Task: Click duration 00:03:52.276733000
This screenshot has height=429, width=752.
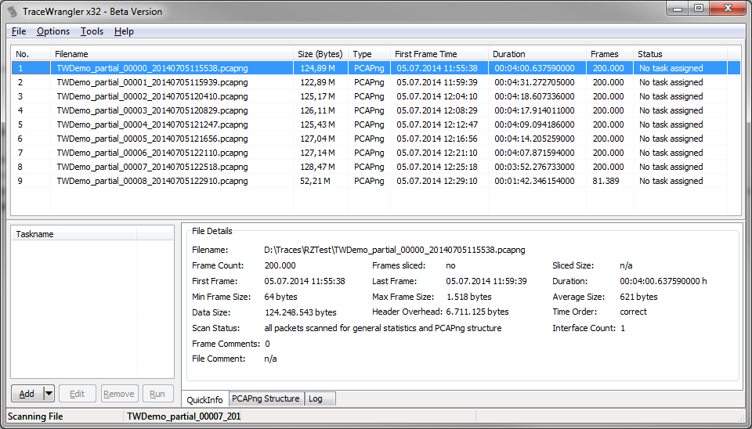Action: (x=534, y=167)
